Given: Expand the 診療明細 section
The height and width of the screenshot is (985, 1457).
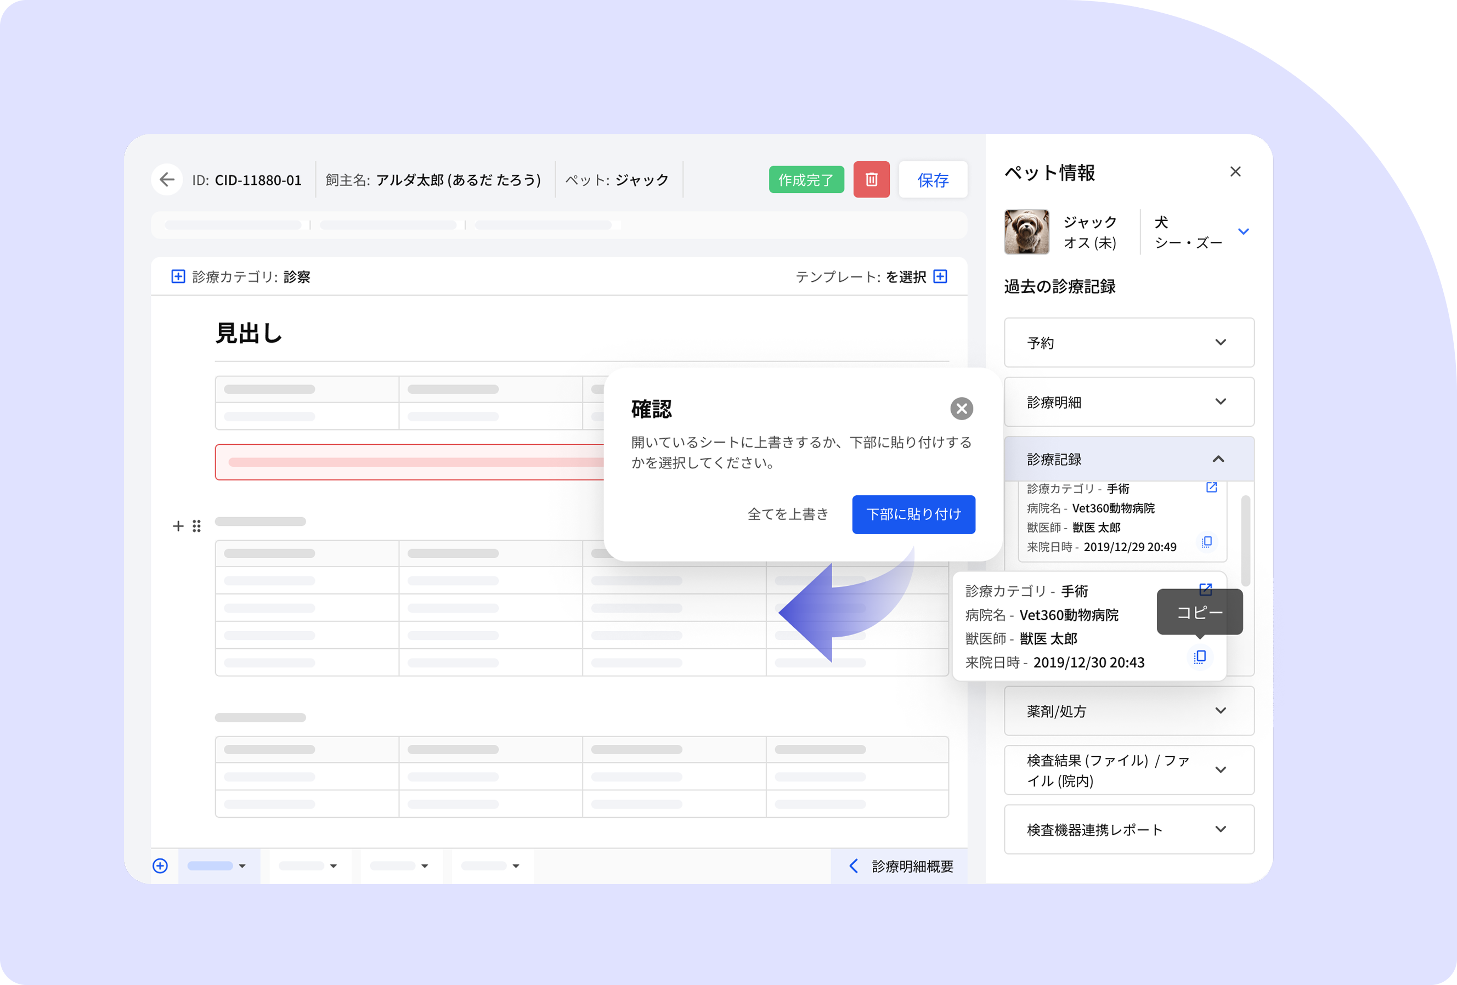Looking at the screenshot, I should point(1129,401).
